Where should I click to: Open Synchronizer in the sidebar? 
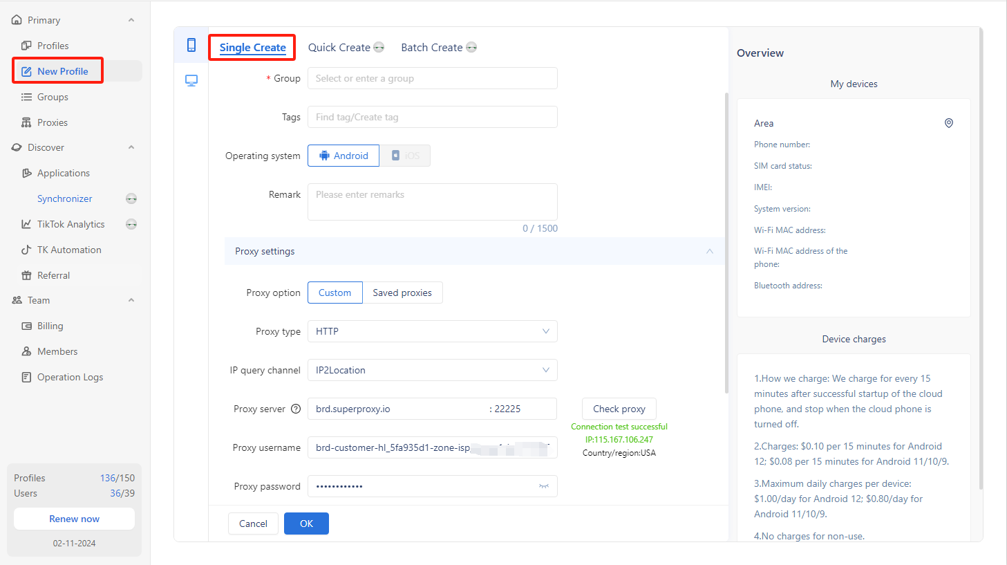(x=64, y=198)
